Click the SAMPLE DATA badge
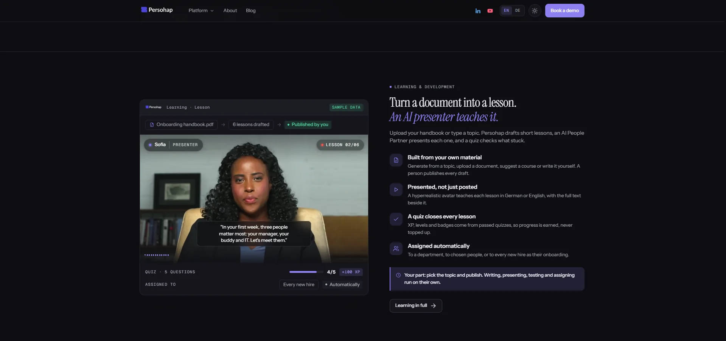 (x=346, y=107)
